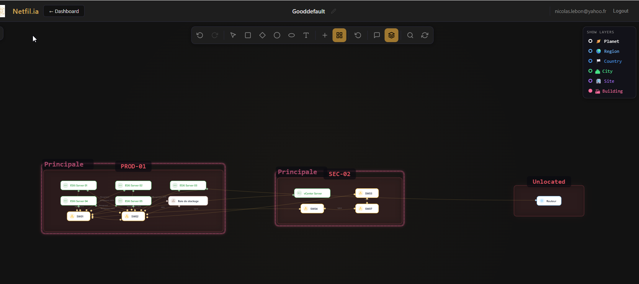Select the ESXi Server 03 node
639x284 pixels.
pyautogui.click(x=188, y=185)
